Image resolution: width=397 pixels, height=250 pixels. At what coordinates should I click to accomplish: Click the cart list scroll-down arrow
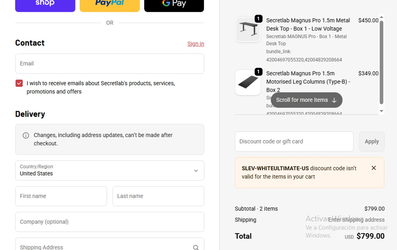(x=381, y=111)
